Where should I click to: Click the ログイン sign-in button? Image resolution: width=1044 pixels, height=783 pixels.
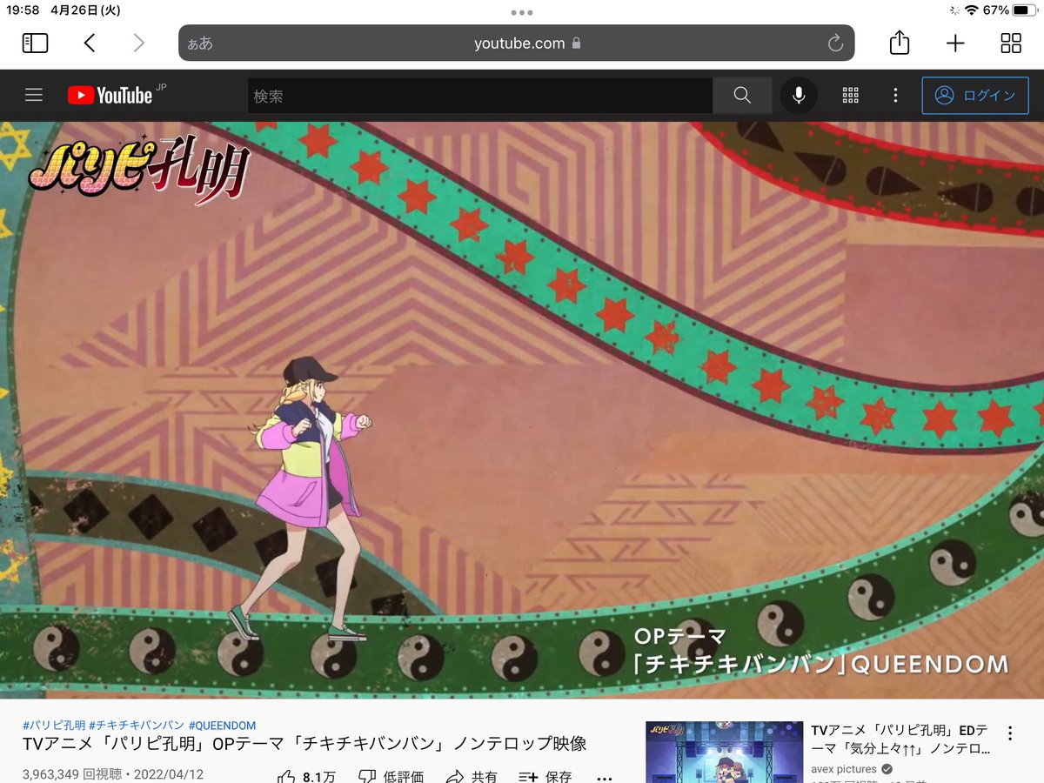[975, 96]
